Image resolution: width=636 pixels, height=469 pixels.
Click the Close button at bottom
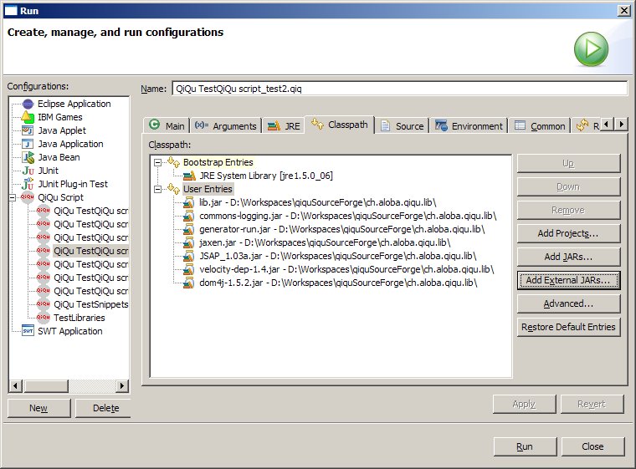592,446
